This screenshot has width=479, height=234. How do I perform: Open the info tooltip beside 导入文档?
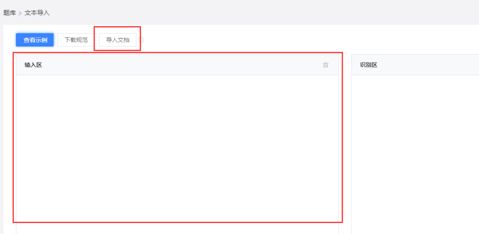[141, 40]
